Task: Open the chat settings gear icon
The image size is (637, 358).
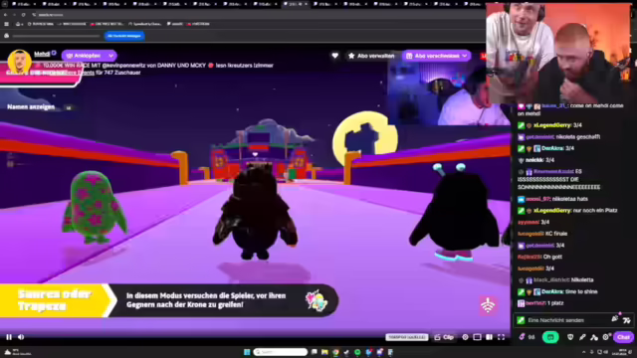Action: coord(606,337)
